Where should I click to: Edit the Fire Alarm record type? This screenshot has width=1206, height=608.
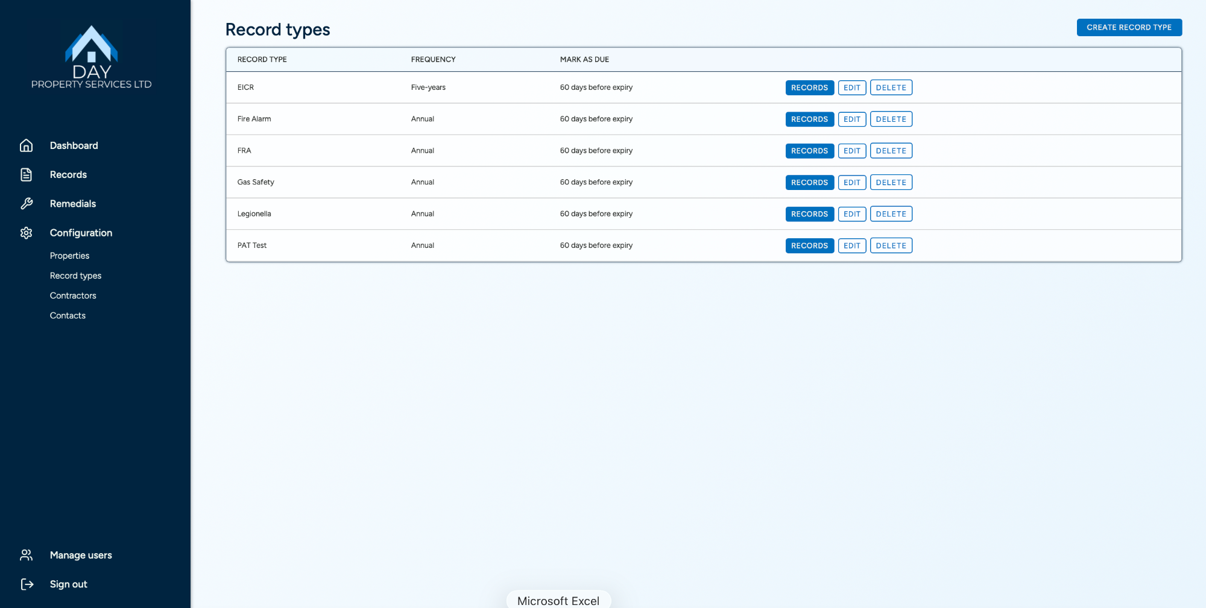[x=851, y=119]
